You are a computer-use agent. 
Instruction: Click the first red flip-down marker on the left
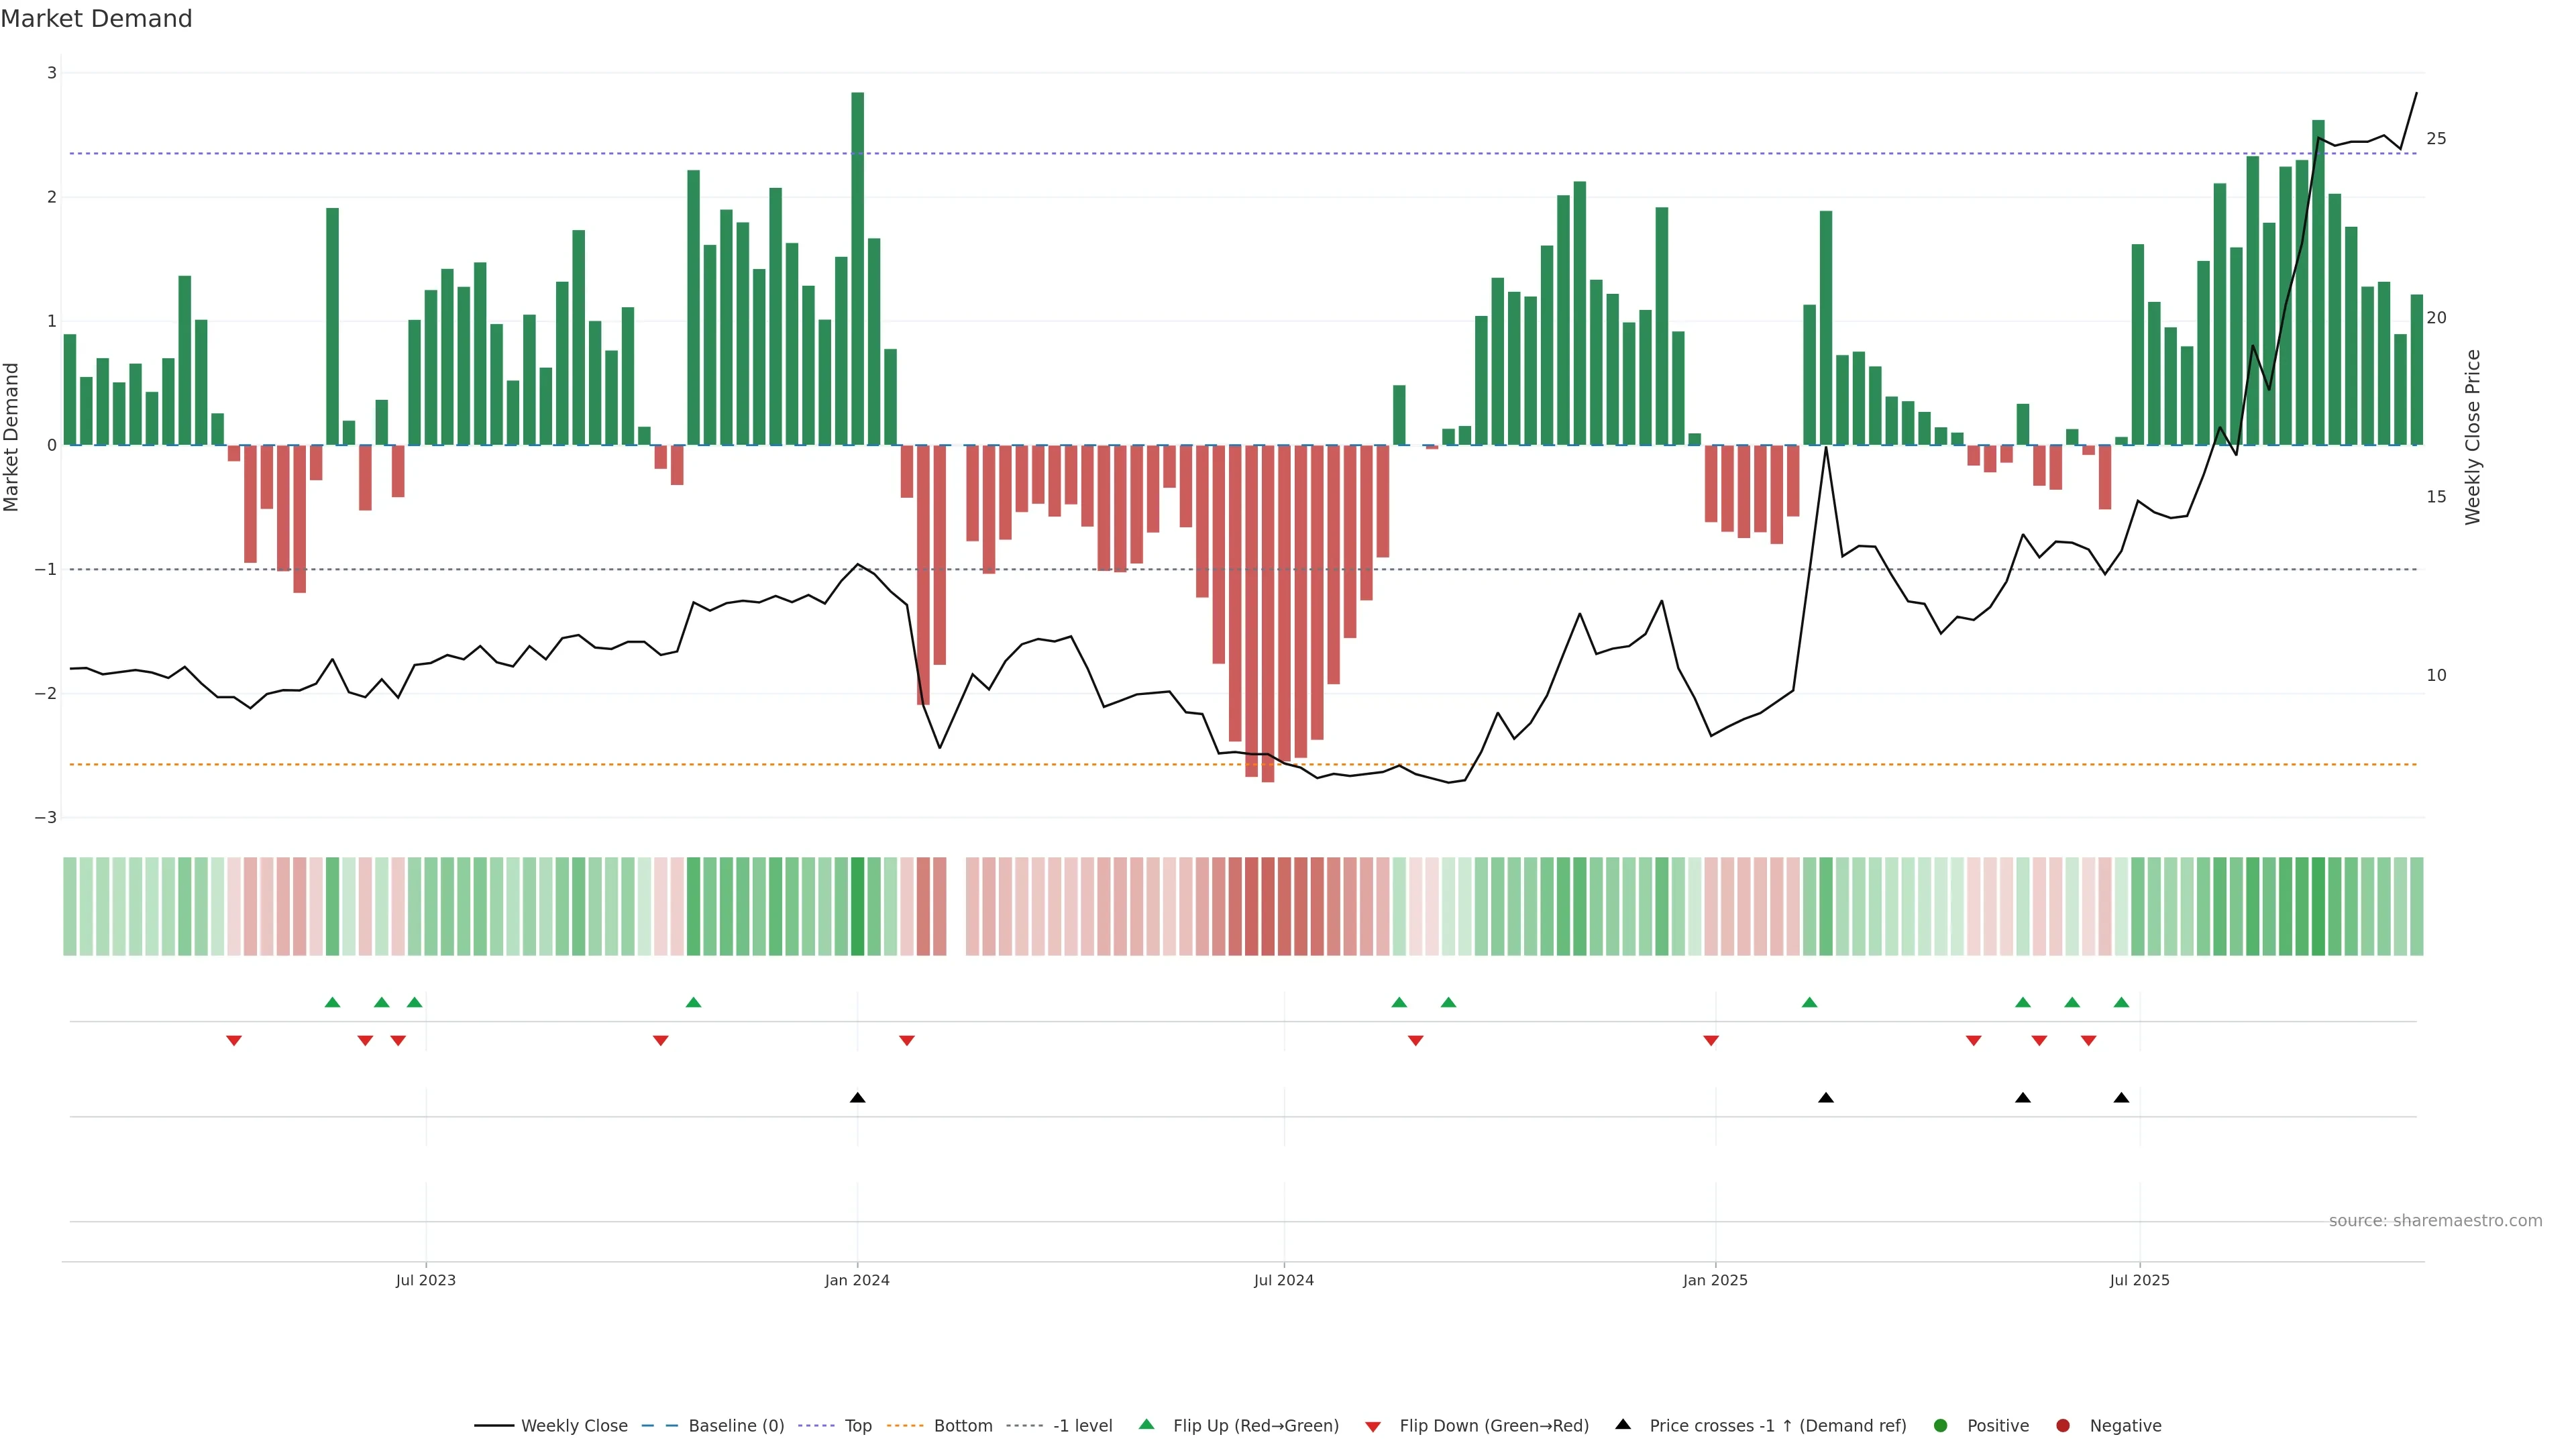(x=234, y=1041)
